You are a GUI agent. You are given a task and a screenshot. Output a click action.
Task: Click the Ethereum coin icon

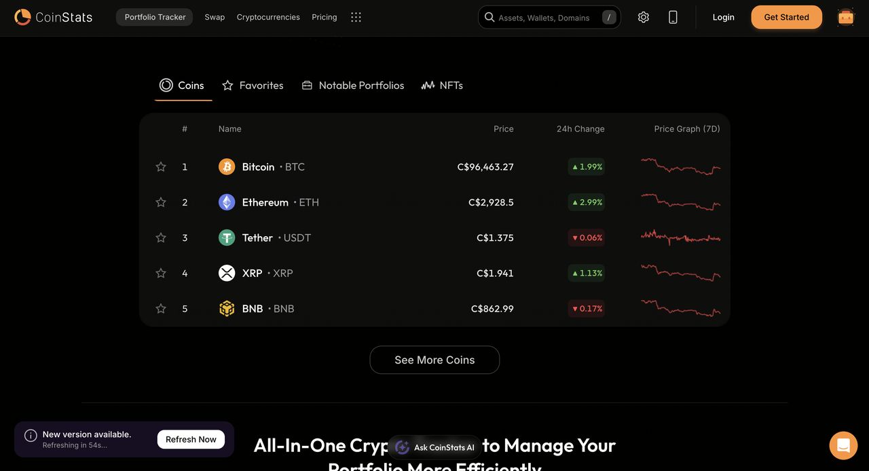tap(227, 202)
